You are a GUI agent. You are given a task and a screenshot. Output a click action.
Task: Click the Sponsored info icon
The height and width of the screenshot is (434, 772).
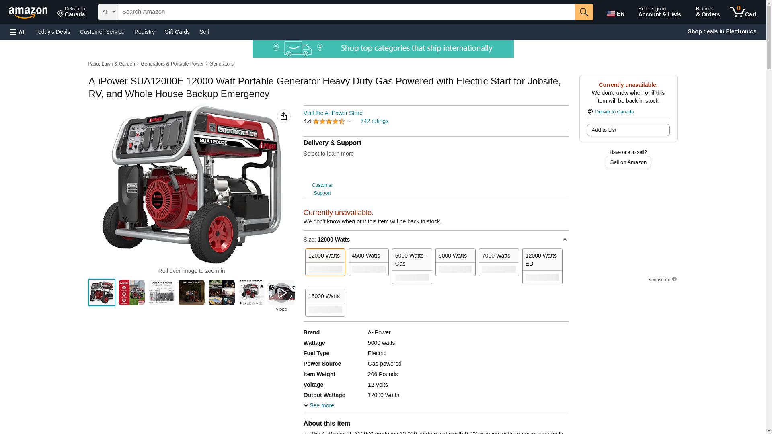pos(674,279)
